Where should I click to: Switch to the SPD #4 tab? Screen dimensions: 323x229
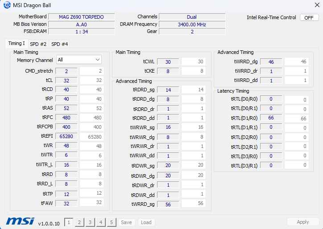(x=59, y=44)
